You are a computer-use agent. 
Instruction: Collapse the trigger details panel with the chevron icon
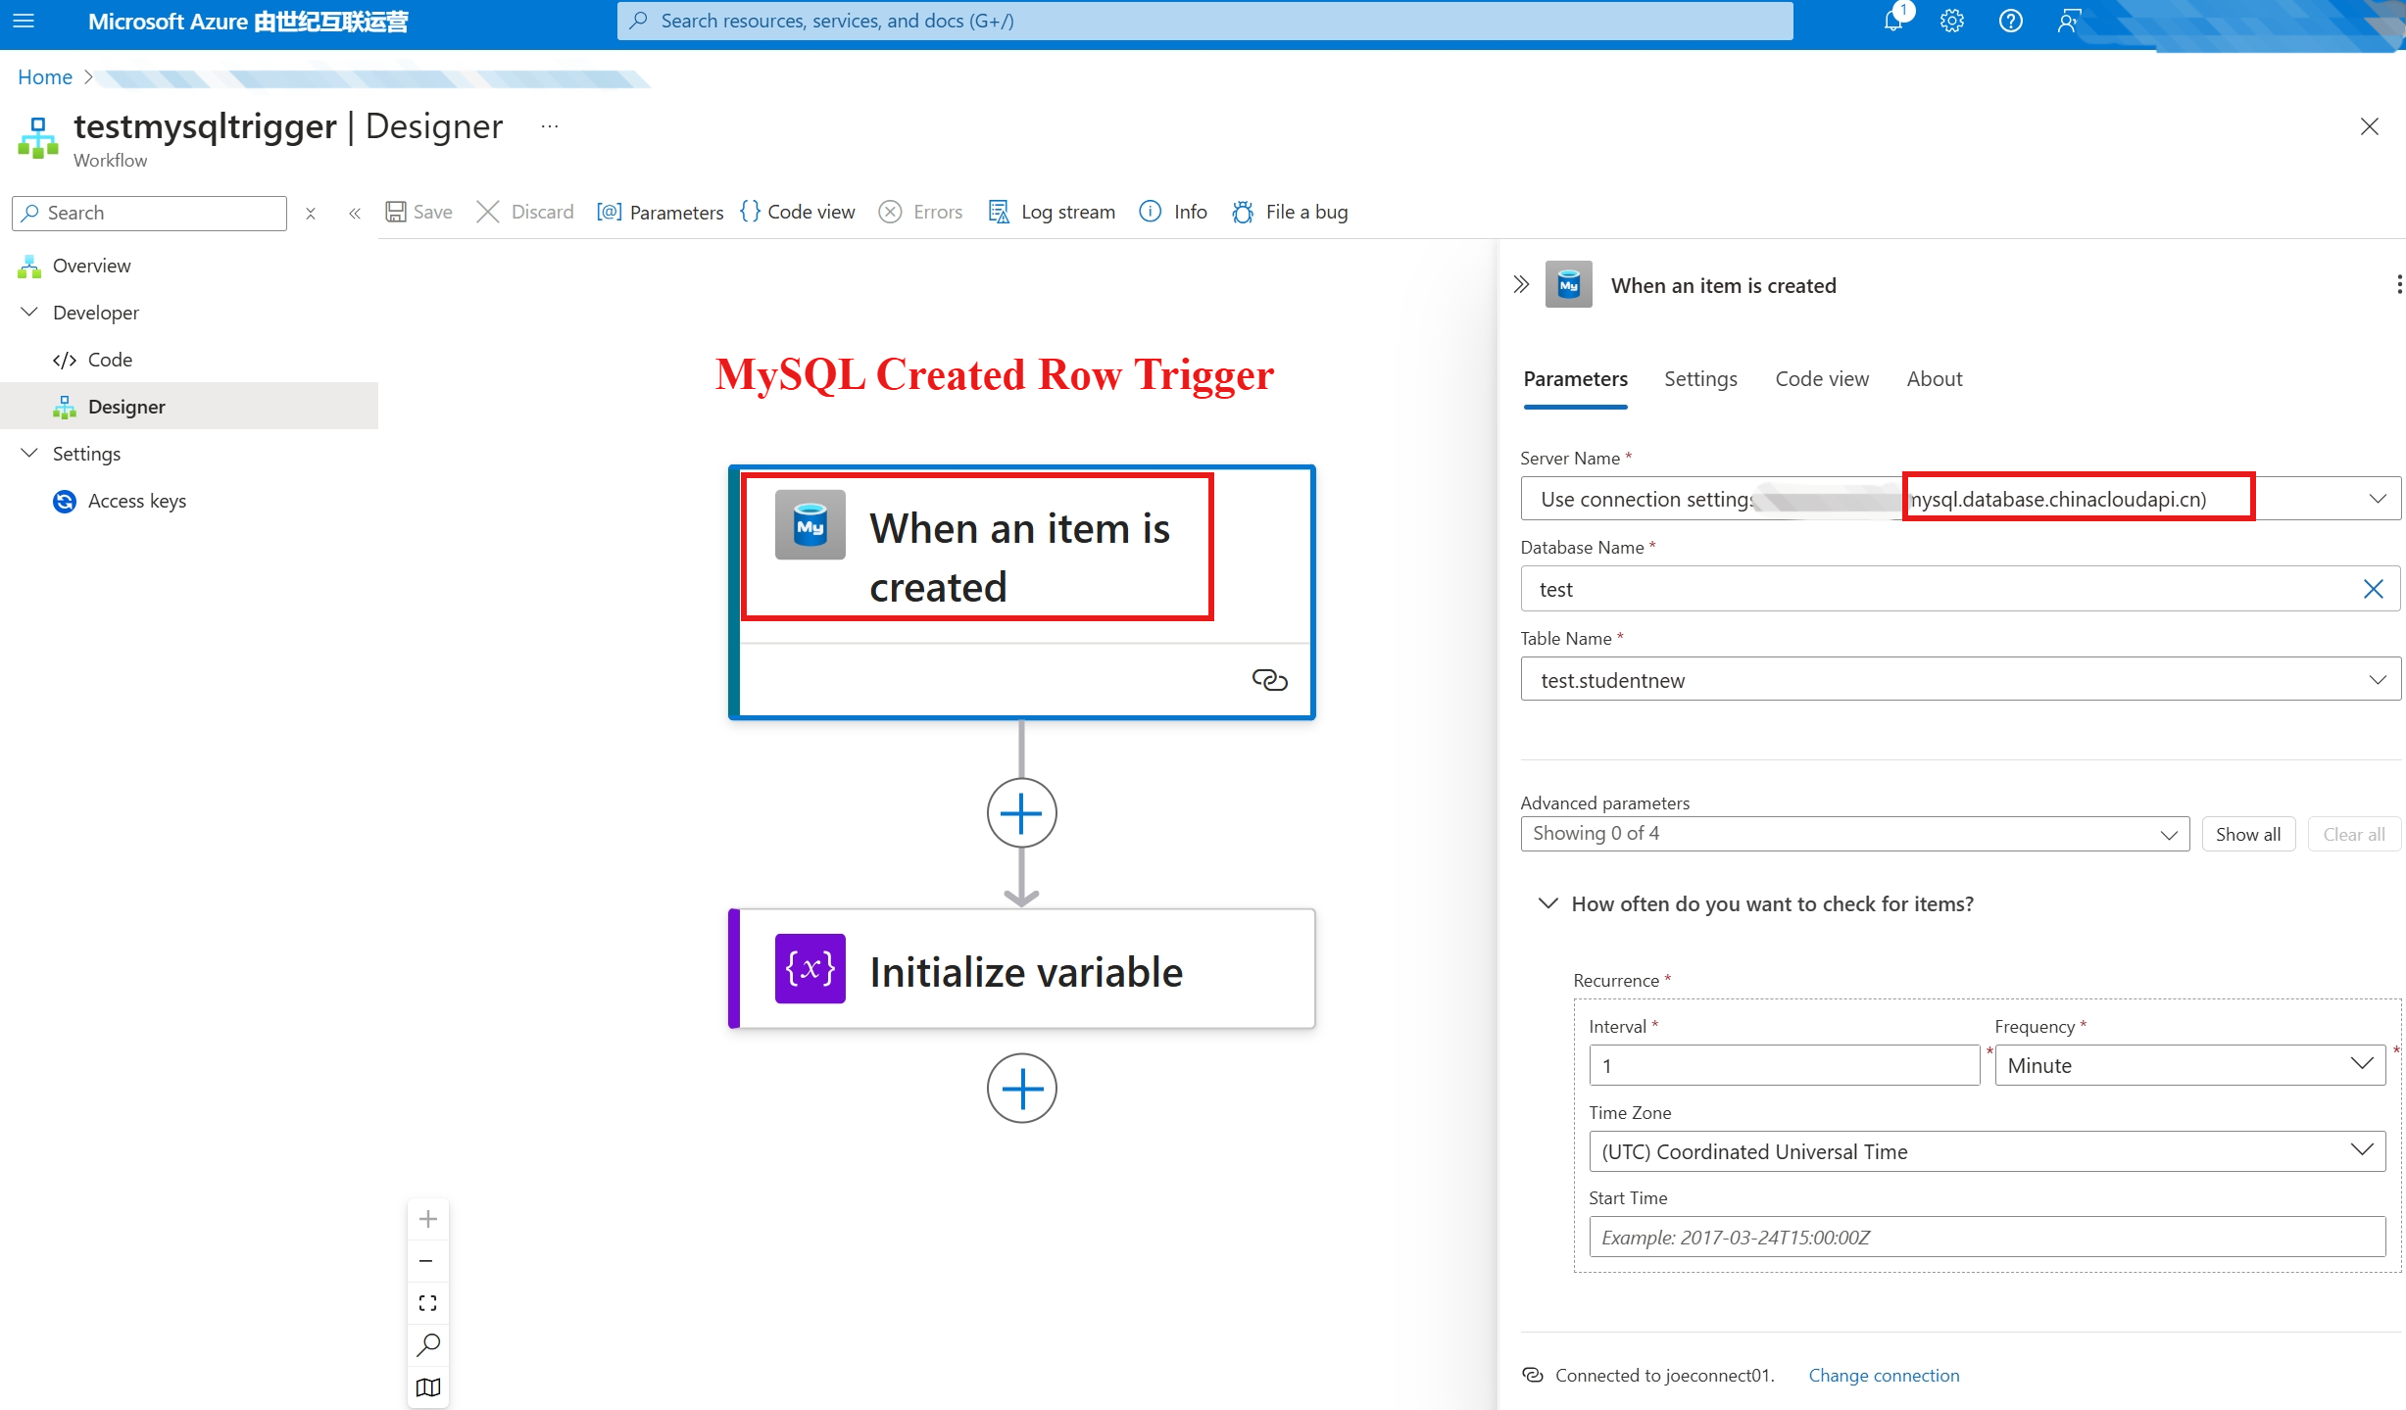click(x=1521, y=285)
